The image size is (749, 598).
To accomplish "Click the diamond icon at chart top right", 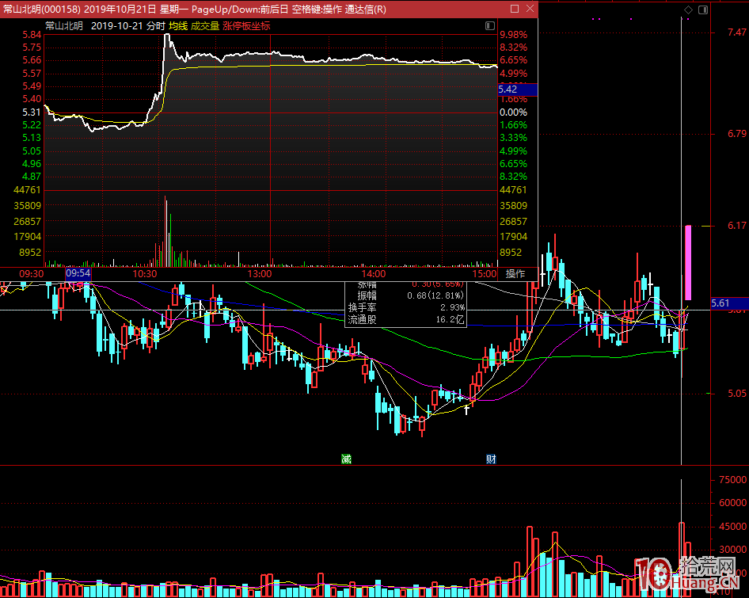I will point(688,10).
